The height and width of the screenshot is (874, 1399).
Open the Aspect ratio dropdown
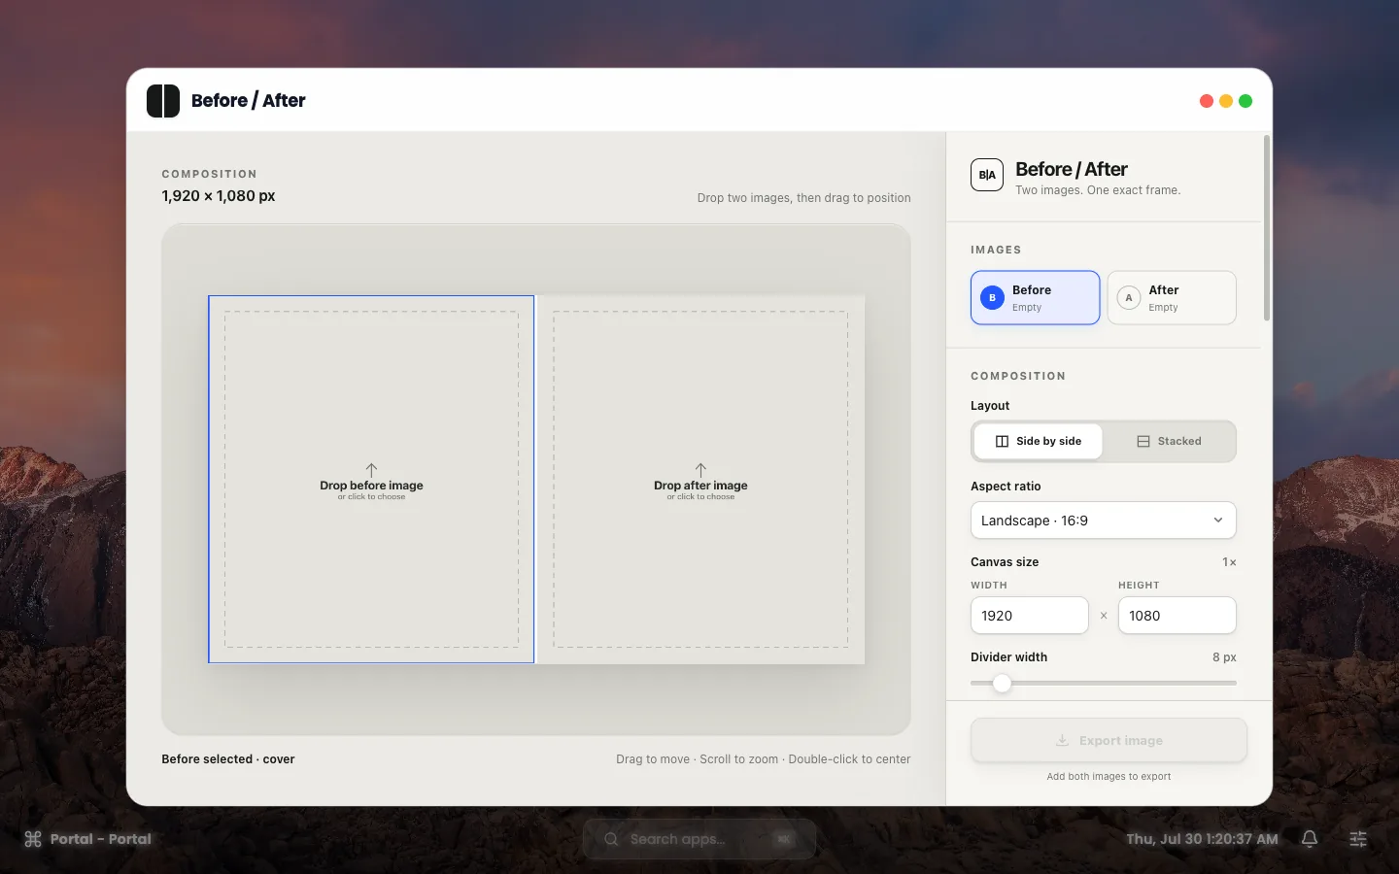click(1104, 521)
